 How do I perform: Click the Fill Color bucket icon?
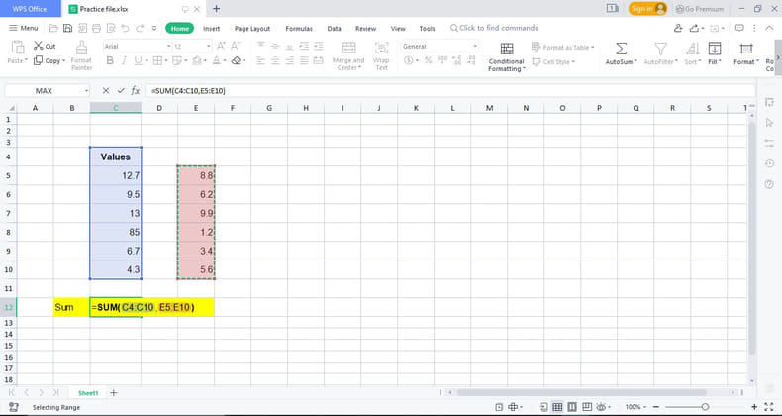coord(197,60)
